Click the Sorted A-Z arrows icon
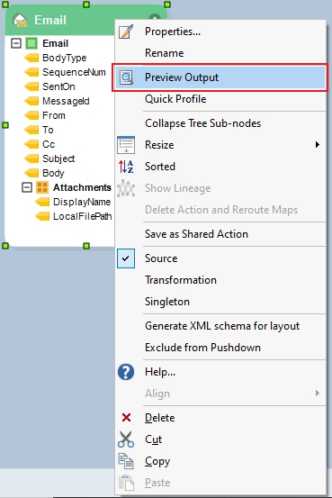This screenshot has width=332, height=498. click(x=126, y=167)
